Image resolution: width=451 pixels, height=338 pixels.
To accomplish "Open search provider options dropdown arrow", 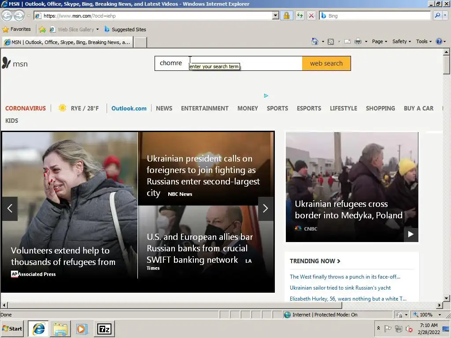I will point(445,15).
